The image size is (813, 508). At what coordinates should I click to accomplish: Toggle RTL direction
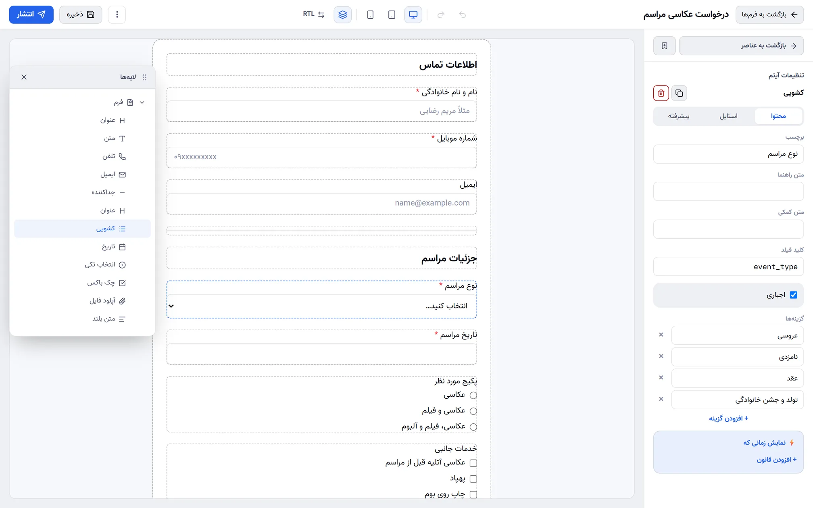[314, 15]
